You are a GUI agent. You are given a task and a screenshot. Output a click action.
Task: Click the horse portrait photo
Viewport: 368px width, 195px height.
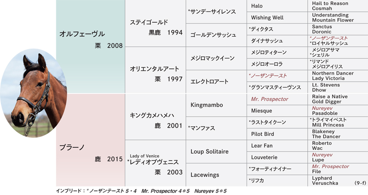coord(33,93)
